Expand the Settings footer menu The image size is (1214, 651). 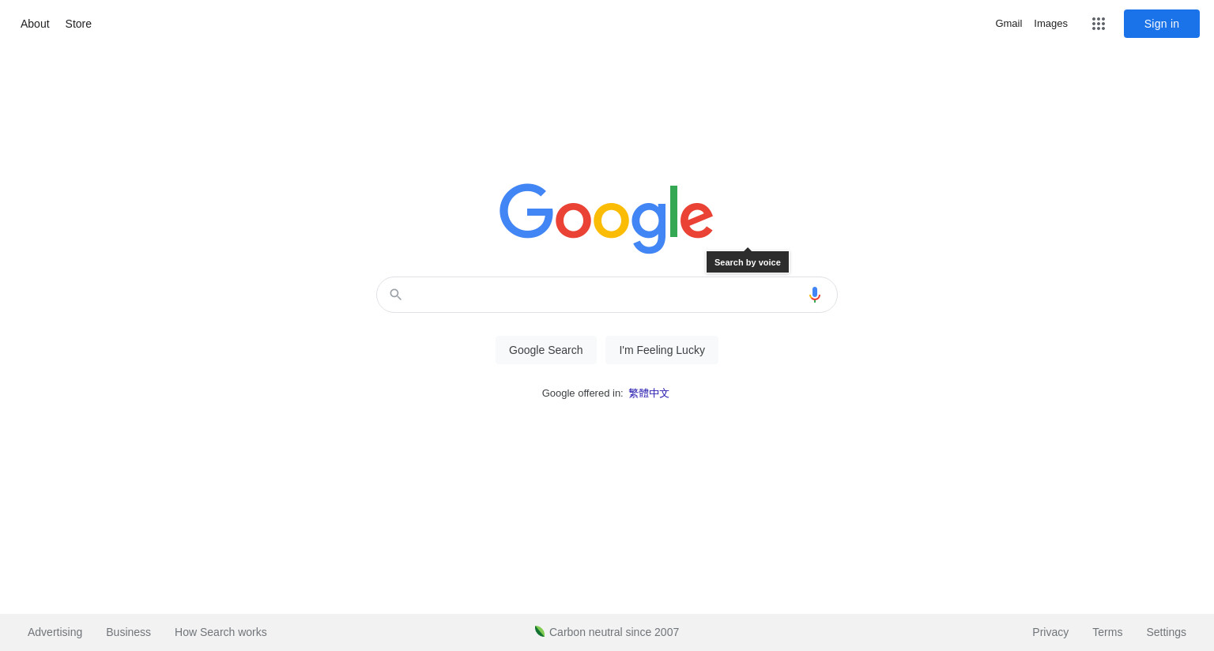[x=1166, y=632]
